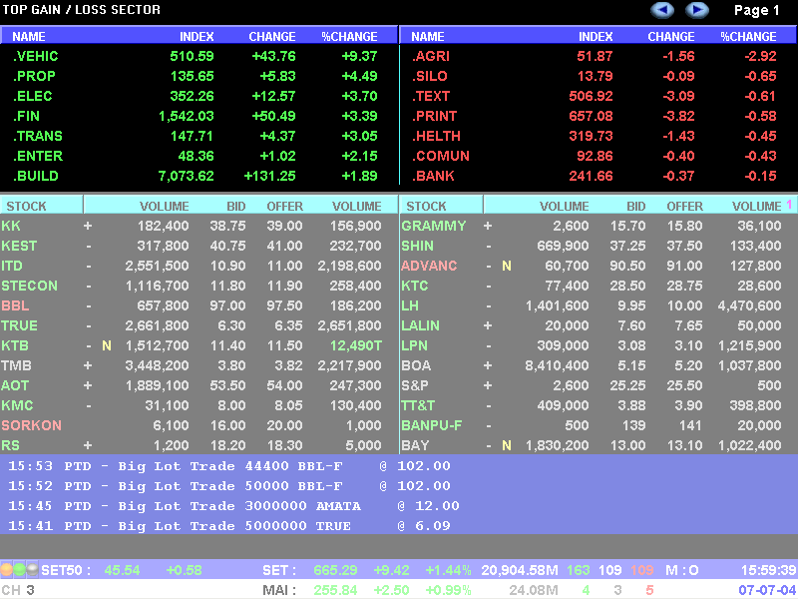Image resolution: width=798 pixels, height=599 pixels.
Task: Select stock LH
Action: [x=410, y=305]
